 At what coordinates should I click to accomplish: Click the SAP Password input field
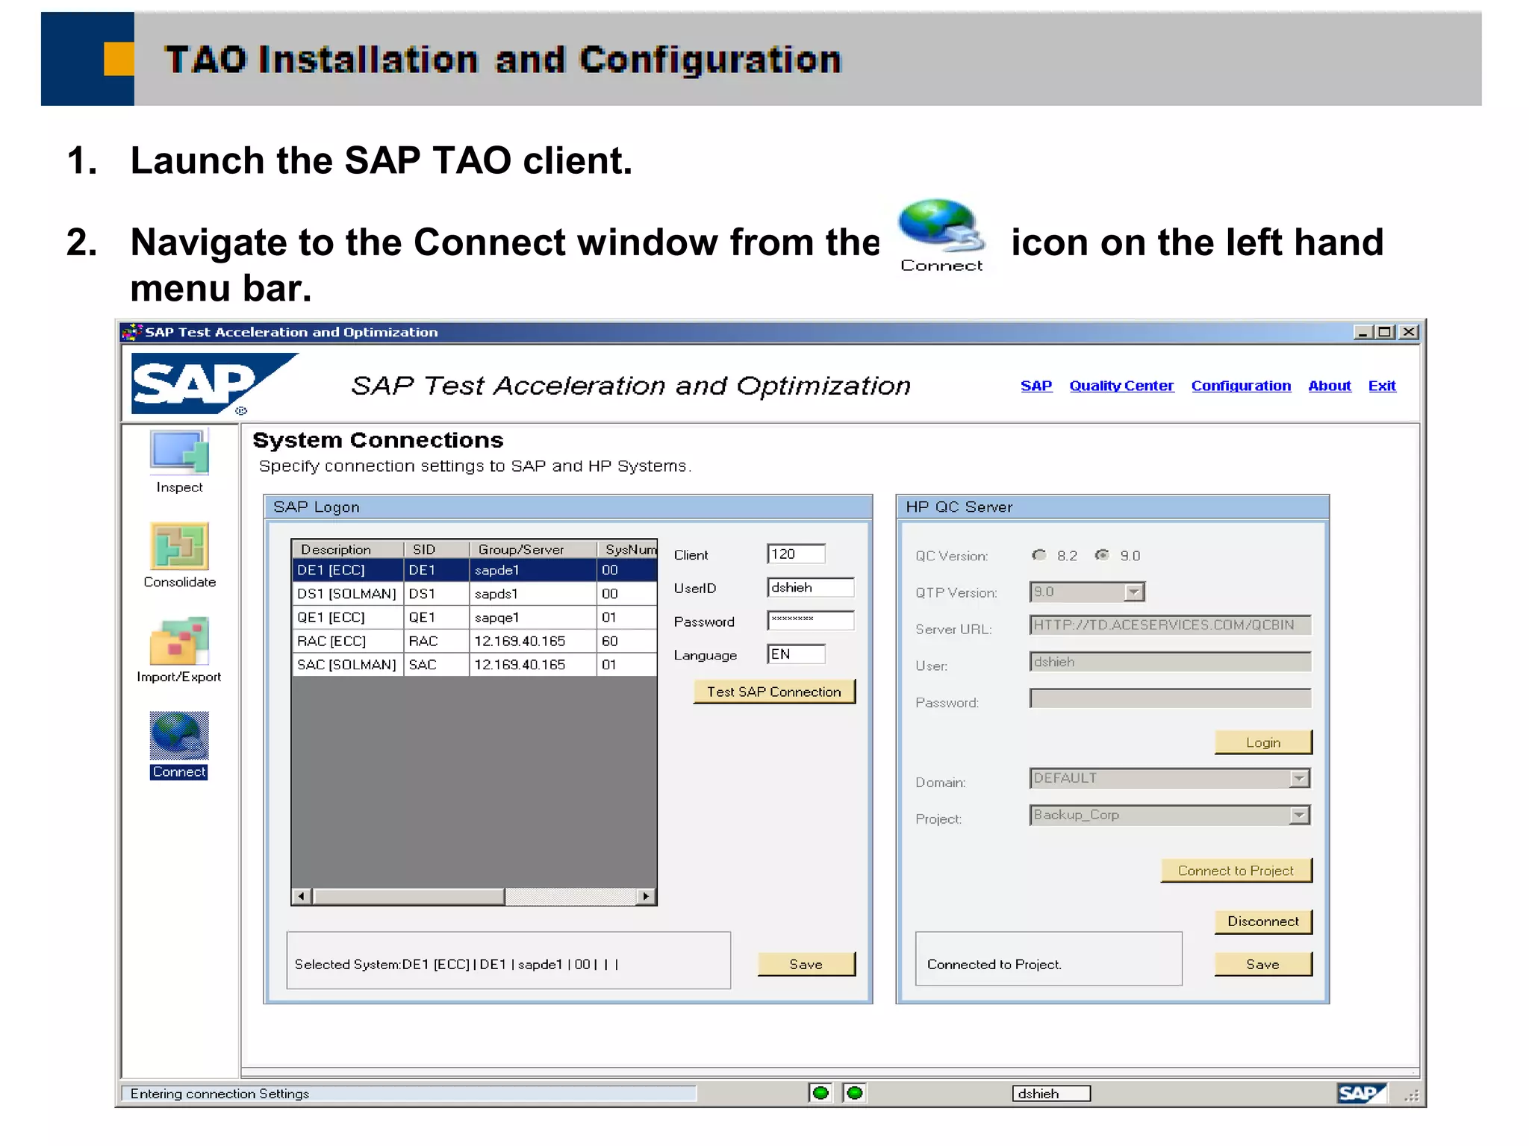[x=811, y=620]
